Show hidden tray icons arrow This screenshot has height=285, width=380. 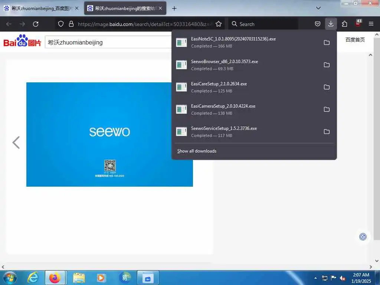click(x=315, y=278)
